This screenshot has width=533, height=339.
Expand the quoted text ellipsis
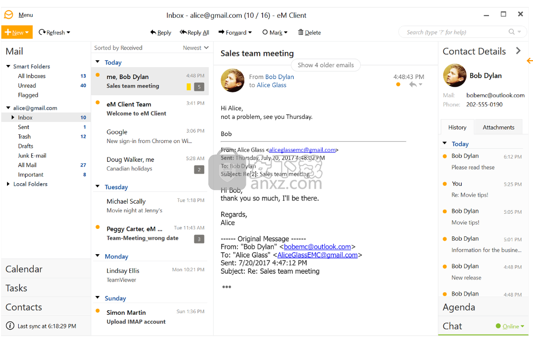pyautogui.click(x=227, y=287)
